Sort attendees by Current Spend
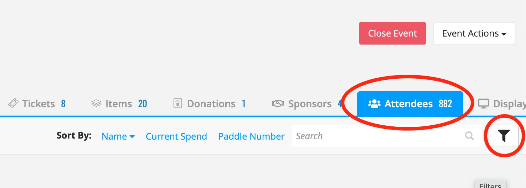The image size is (526, 188). pos(176,136)
